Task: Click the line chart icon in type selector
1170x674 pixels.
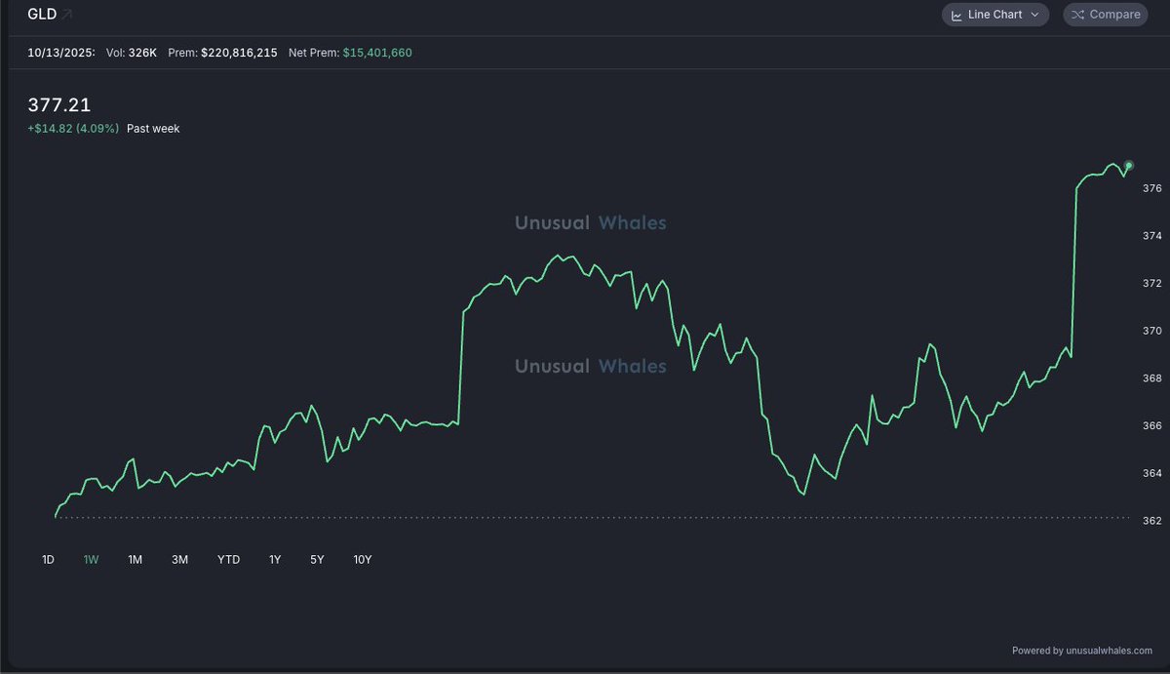Action: (x=956, y=15)
